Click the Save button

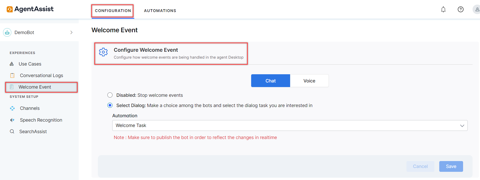451,166
